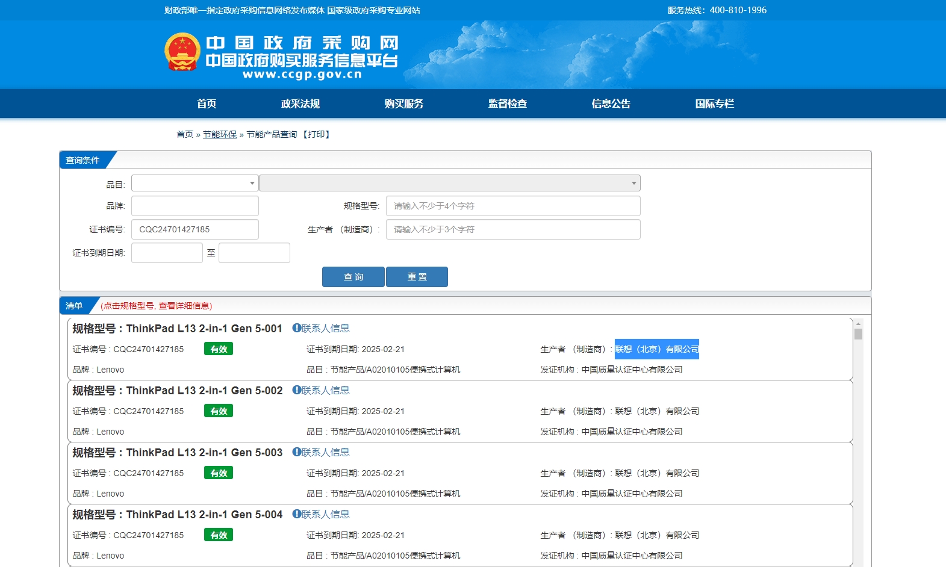The height and width of the screenshot is (567, 946).
Task: Click the info icon beside Gen 5-001 contact
Action: pyautogui.click(x=296, y=328)
